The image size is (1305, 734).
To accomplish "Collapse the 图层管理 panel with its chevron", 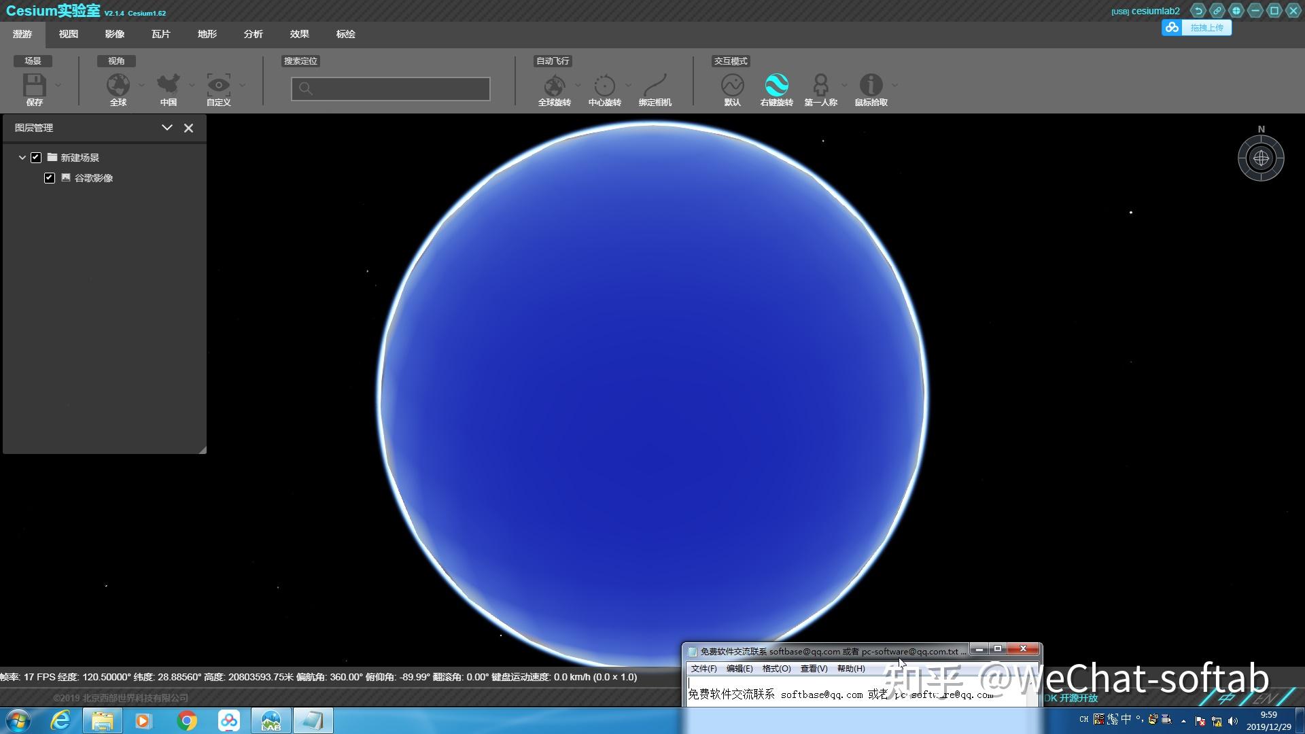I will [167, 128].
